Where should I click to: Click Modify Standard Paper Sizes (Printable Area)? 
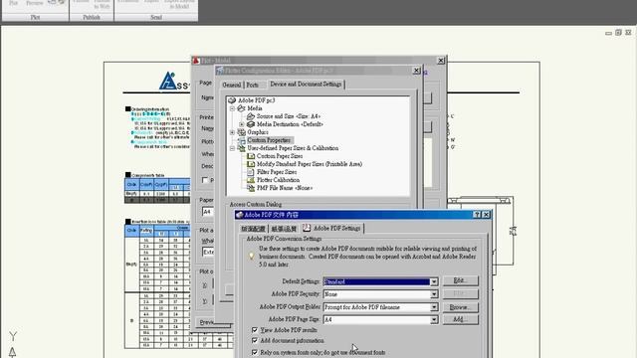pyautogui.click(x=310, y=164)
